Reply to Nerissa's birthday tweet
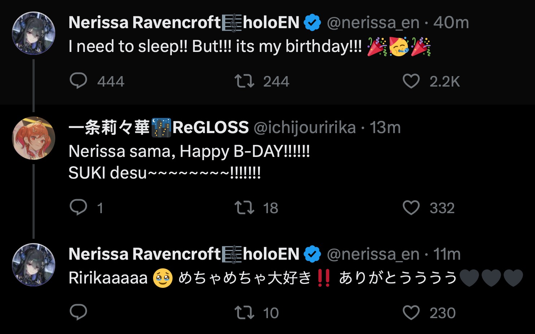 click(x=78, y=81)
